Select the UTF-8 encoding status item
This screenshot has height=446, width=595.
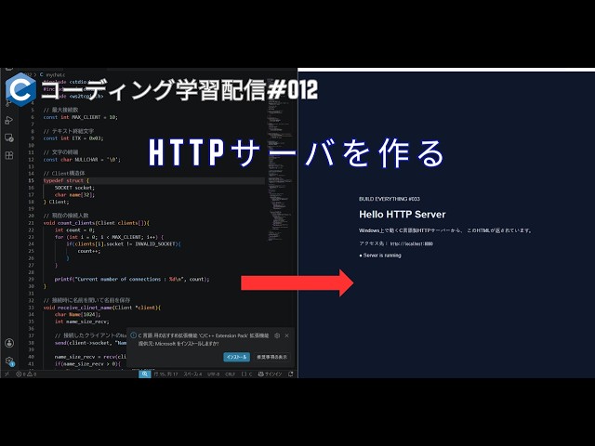(x=213, y=374)
